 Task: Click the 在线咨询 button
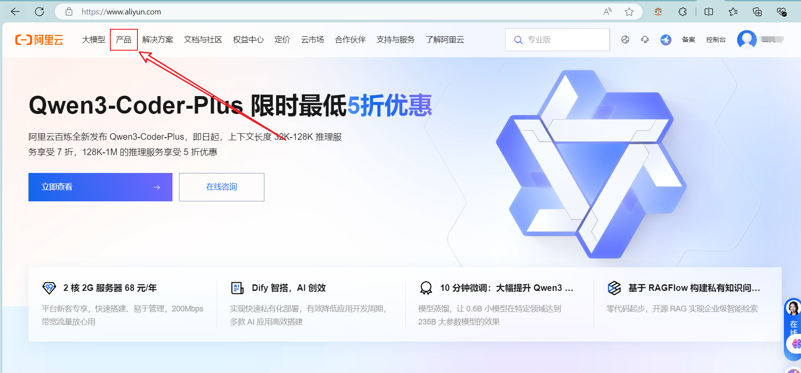coord(221,187)
